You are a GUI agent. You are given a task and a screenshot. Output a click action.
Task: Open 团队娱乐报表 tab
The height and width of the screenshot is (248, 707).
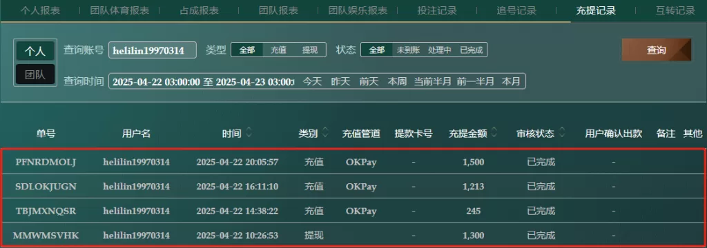pyautogui.click(x=358, y=11)
